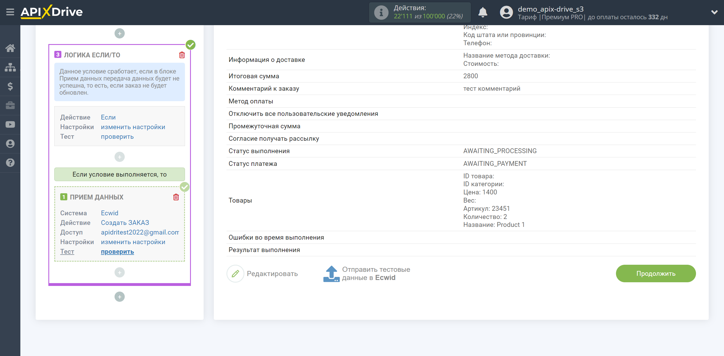Open изменить настройки in logic block

point(133,127)
